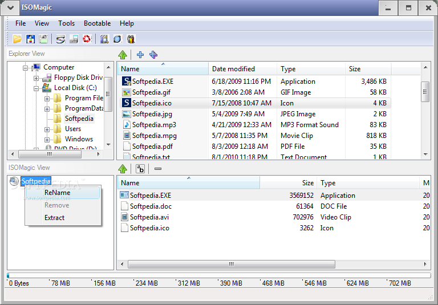The width and height of the screenshot is (438, 305).
Task: Sort ISOMagic list by Name column
Action: point(189,182)
